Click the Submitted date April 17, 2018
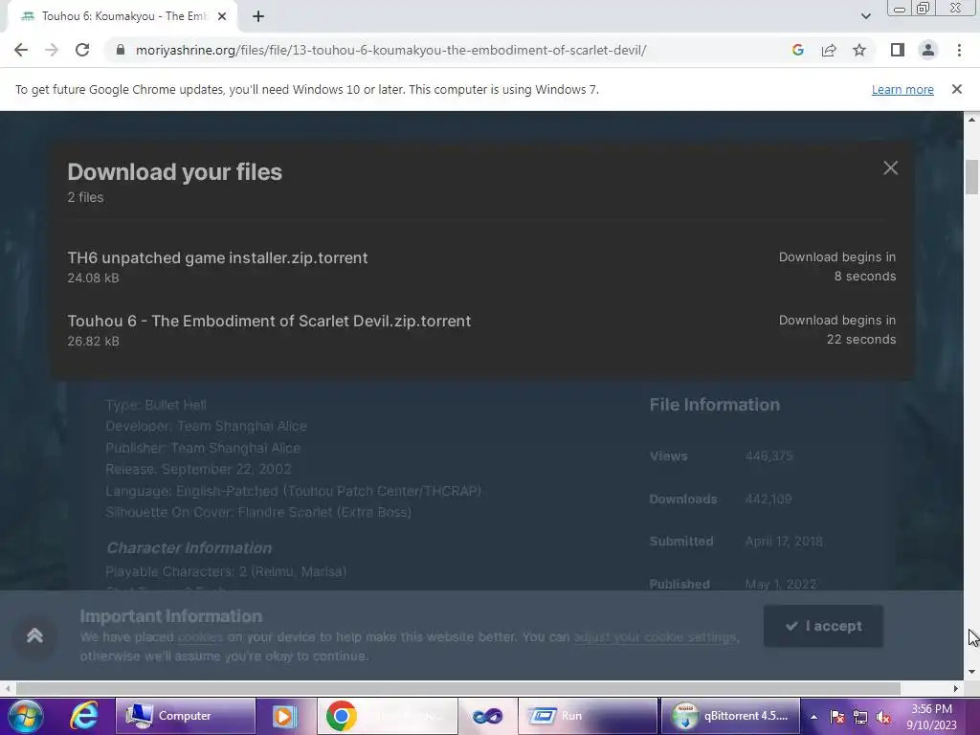 784,542
